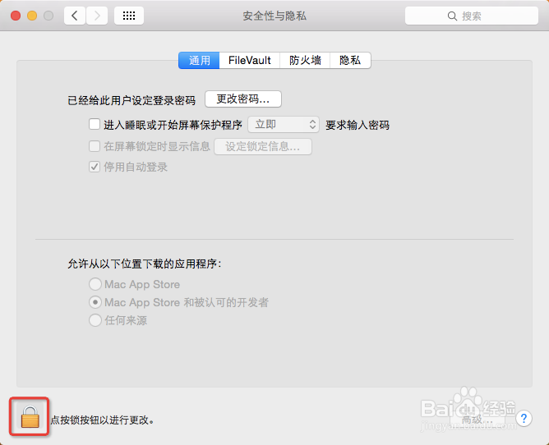Viewport: 549px width, 445px height.
Task: Click the window title 安全性与隐私
Action: (274, 16)
